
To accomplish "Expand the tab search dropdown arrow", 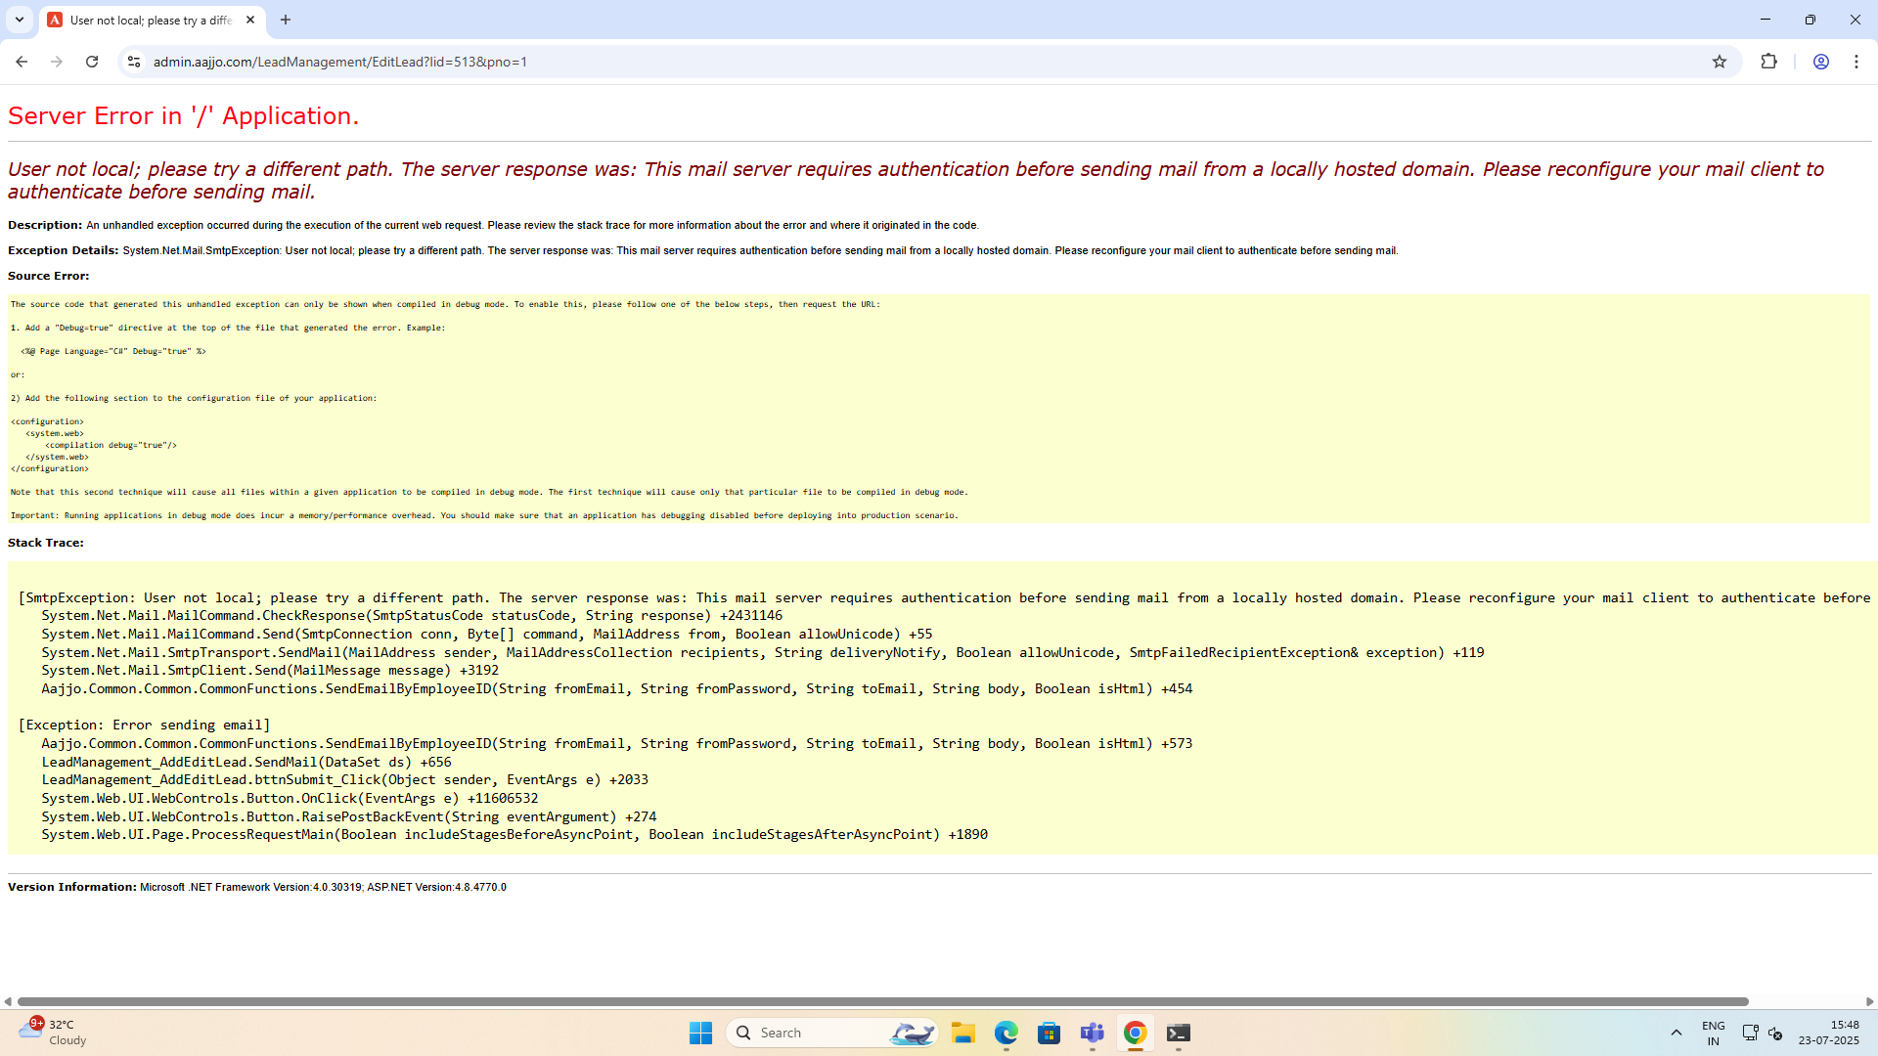I will (20, 20).
